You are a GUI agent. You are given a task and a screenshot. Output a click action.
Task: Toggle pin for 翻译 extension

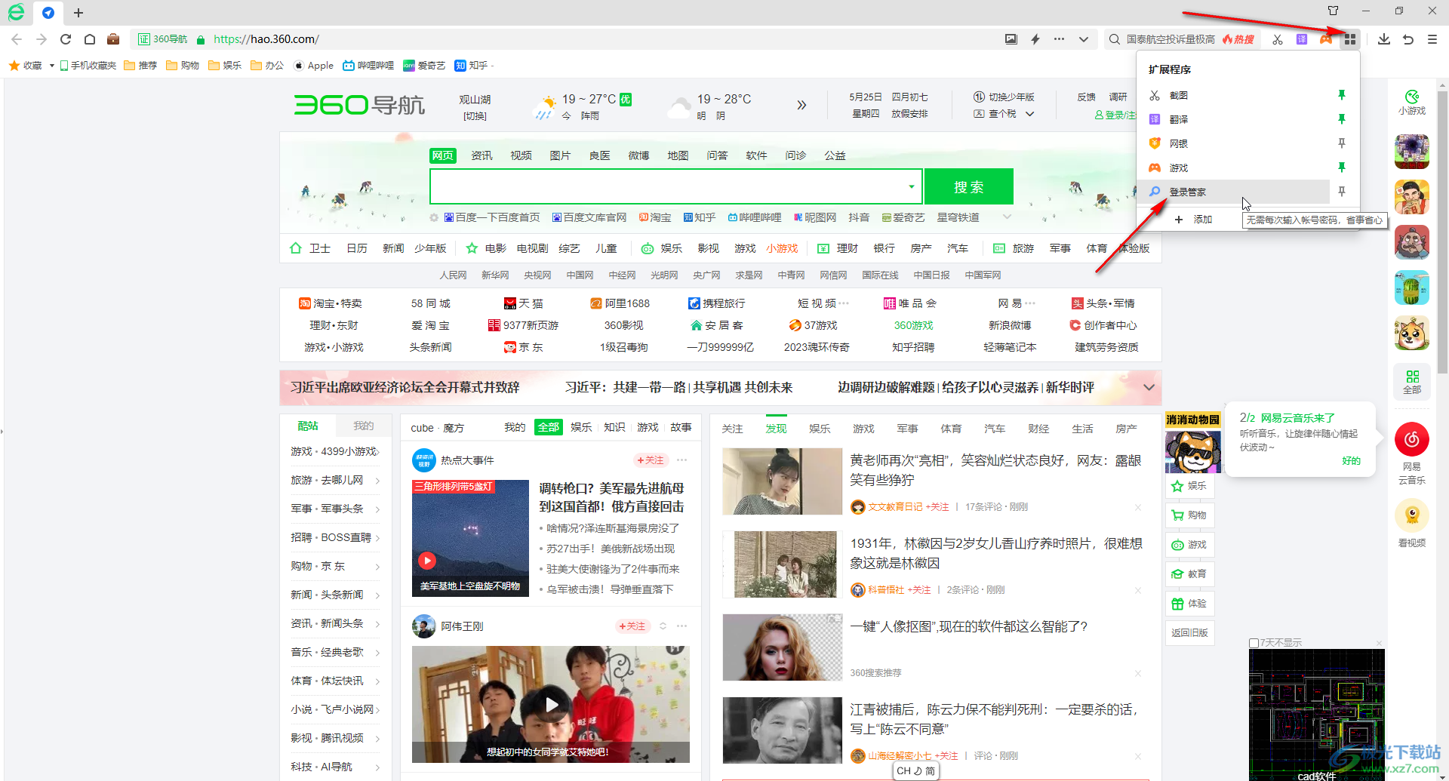[1342, 119]
